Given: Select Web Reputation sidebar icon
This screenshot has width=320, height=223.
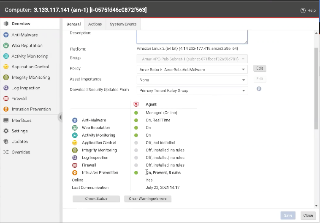Looking at the screenshot, I should click(x=6, y=46).
